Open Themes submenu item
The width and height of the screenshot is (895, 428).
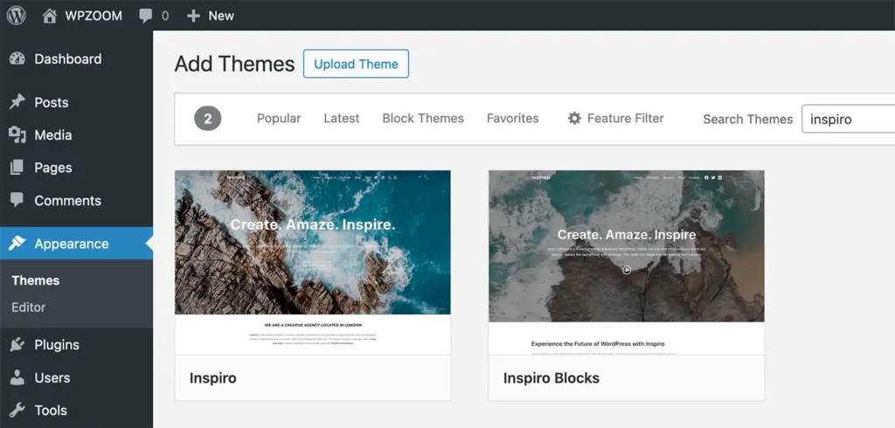coord(35,280)
